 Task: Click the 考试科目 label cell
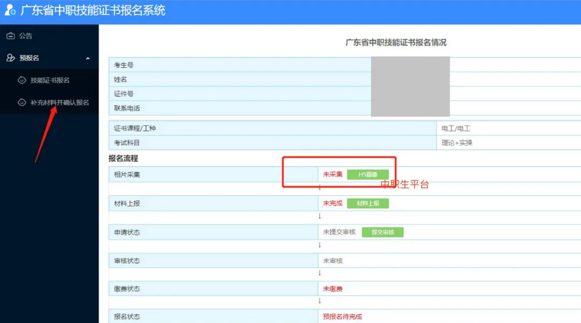point(272,143)
